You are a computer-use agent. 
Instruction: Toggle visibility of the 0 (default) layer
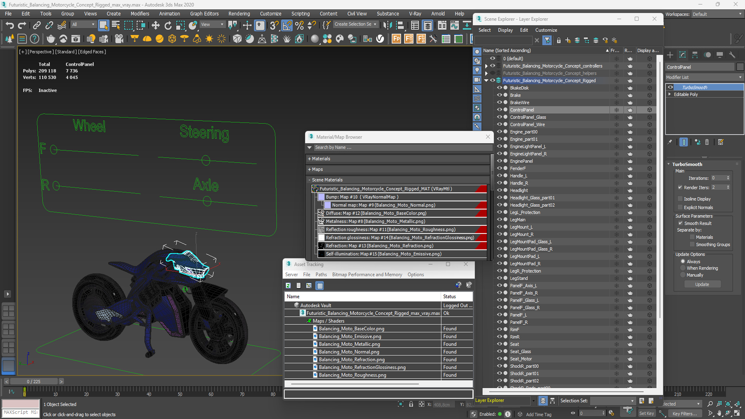[x=492, y=59]
